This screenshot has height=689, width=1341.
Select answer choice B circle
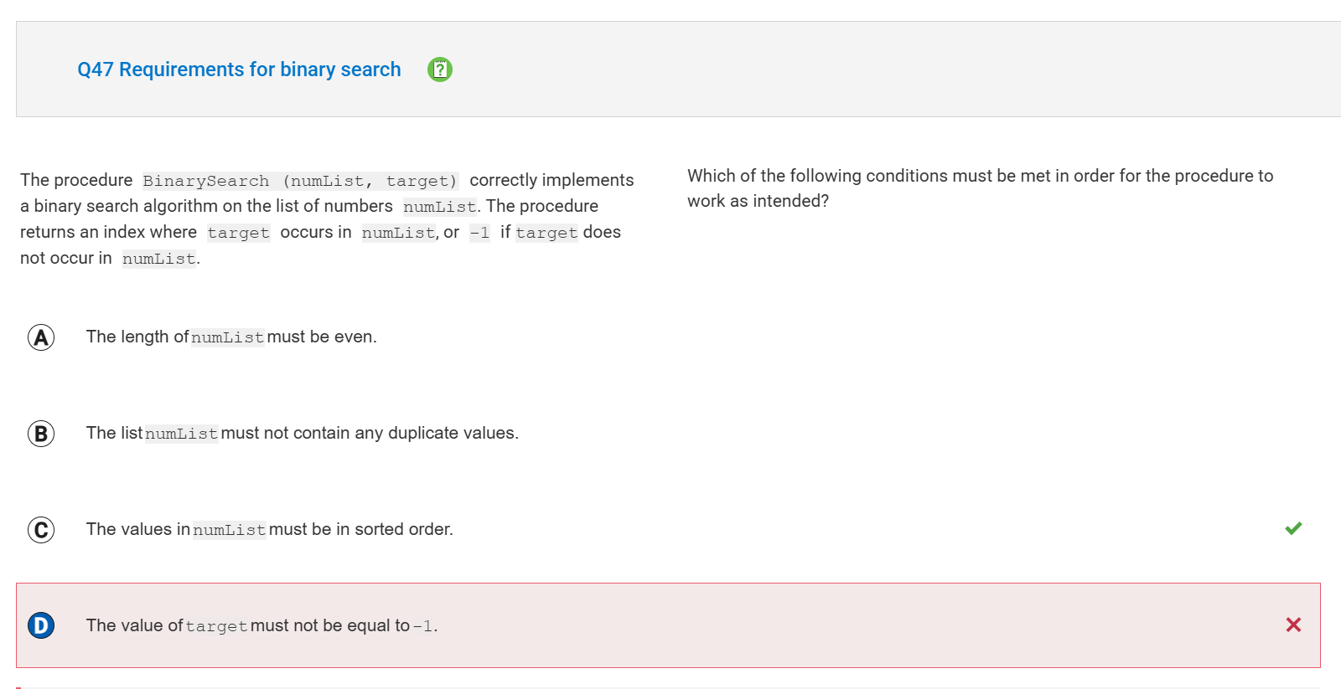point(41,434)
